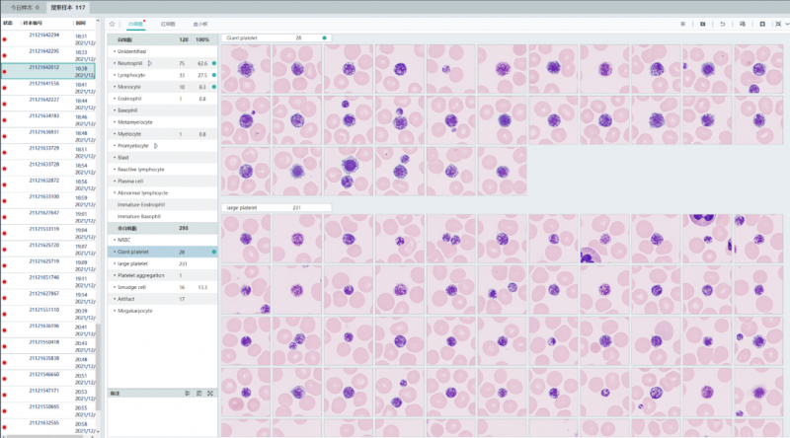Select the white blood cell tab with red dot
The image size is (790, 438).
(135, 24)
